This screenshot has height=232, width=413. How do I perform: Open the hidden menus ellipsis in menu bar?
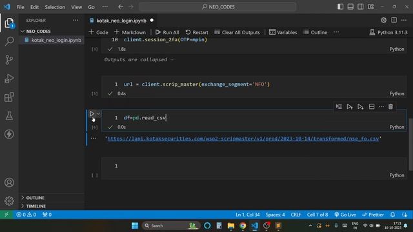click(105, 7)
